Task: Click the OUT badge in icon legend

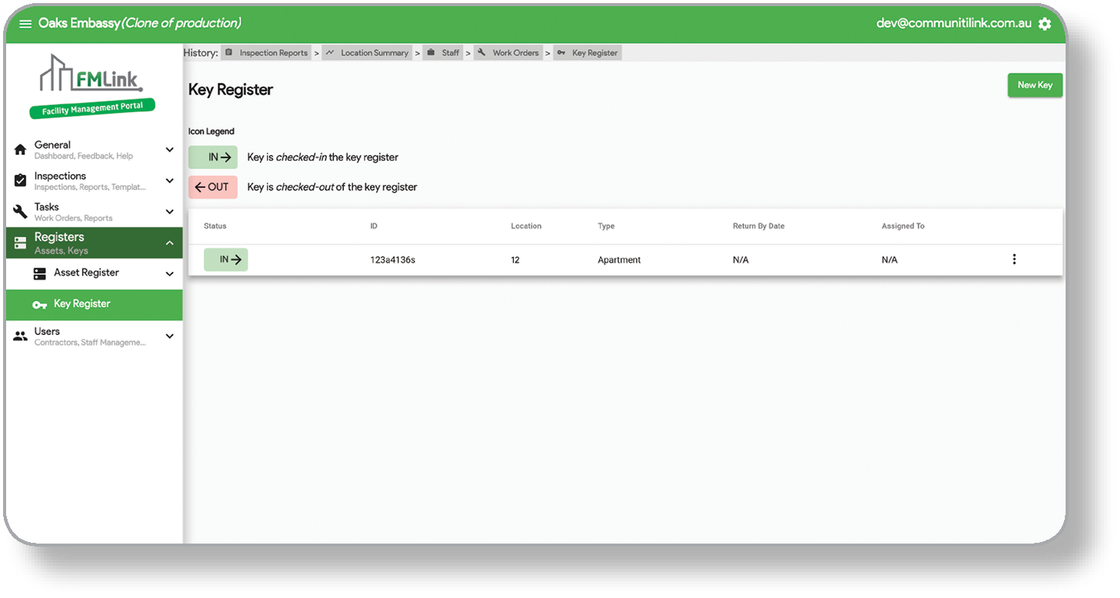Action: (213, 187)
